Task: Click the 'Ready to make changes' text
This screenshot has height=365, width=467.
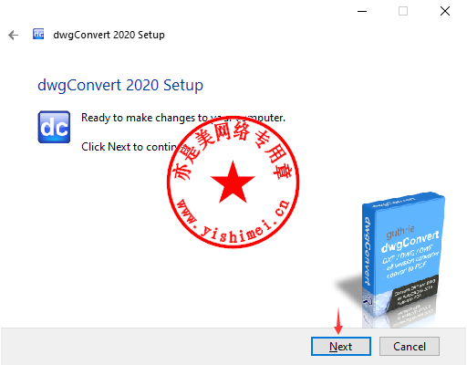Action: (x=183, y=118)
